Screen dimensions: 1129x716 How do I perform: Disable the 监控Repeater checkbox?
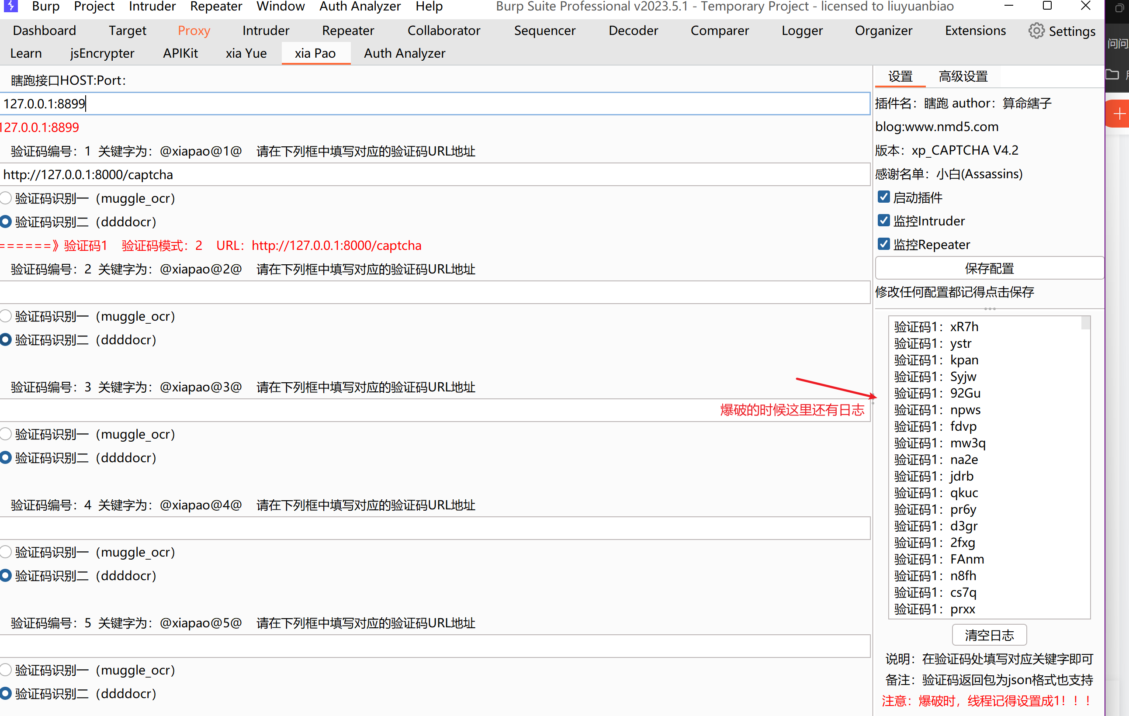coord(884,244)
